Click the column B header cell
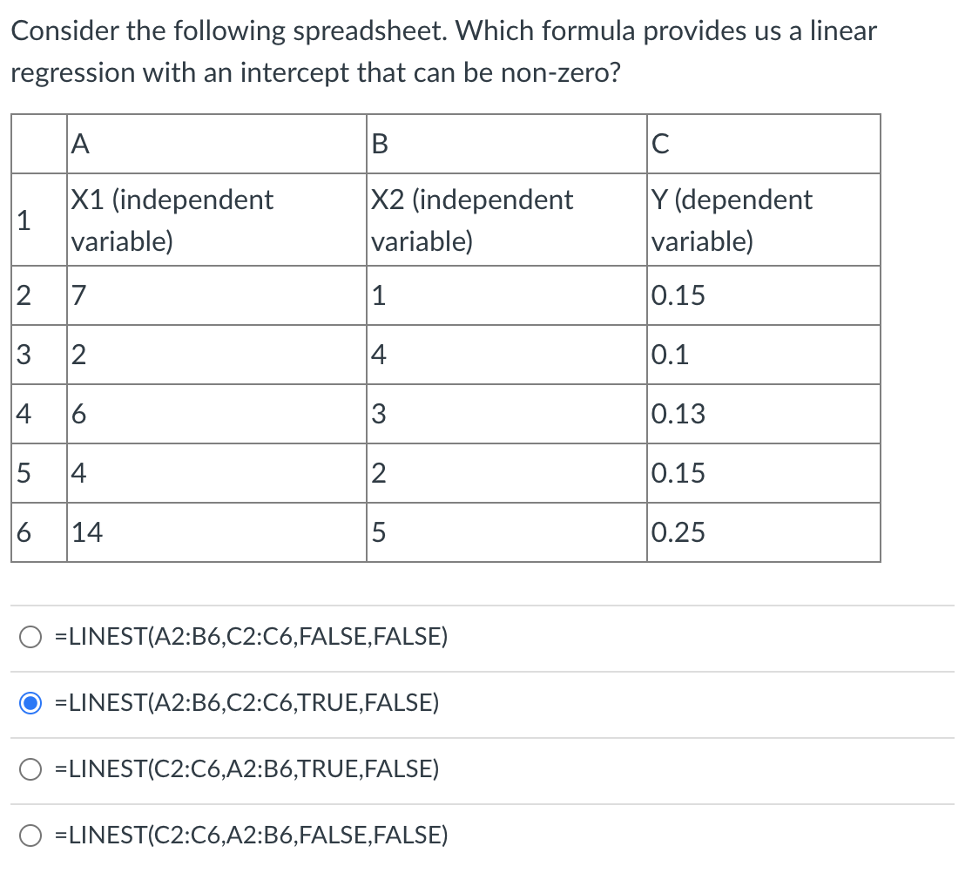Viewport: 972px width, 873px height. pyautogui.click(x=506, y=144)
